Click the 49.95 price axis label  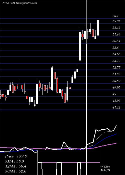pyautogui.click(x=116, y=87)
